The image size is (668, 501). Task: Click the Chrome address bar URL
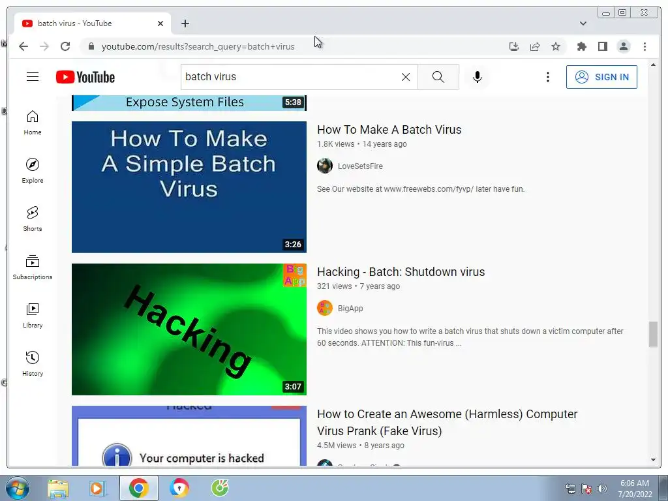(198, 46)
